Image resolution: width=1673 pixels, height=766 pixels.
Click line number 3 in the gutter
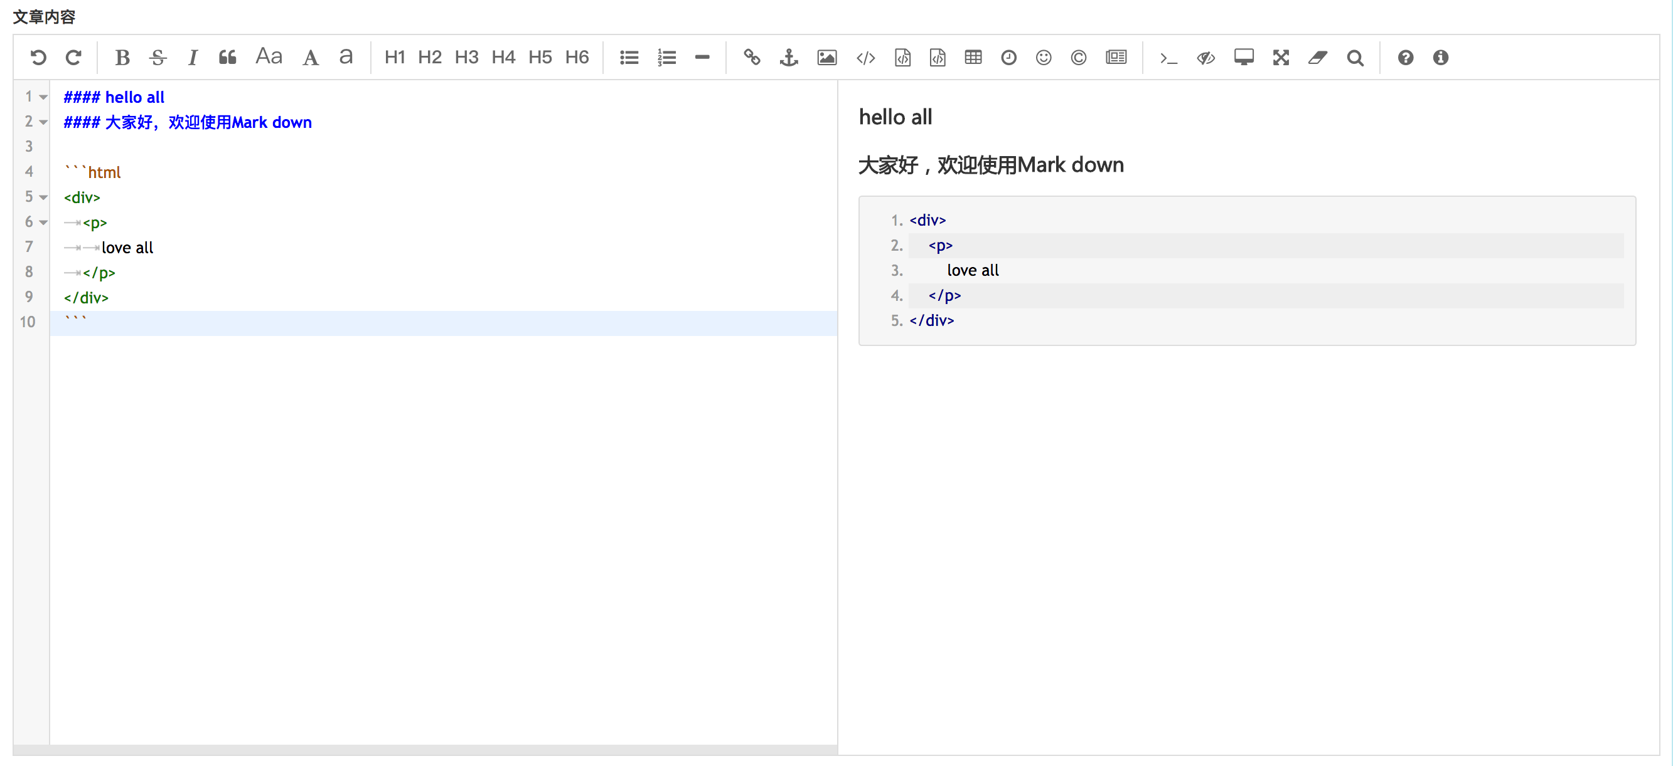[x=29, y=147]
